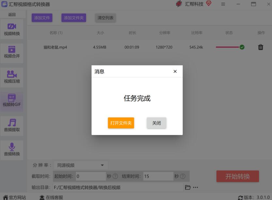Click the help icon beside 起始时间
Viewport: 272px width, 200px height.
click(115, 176)
